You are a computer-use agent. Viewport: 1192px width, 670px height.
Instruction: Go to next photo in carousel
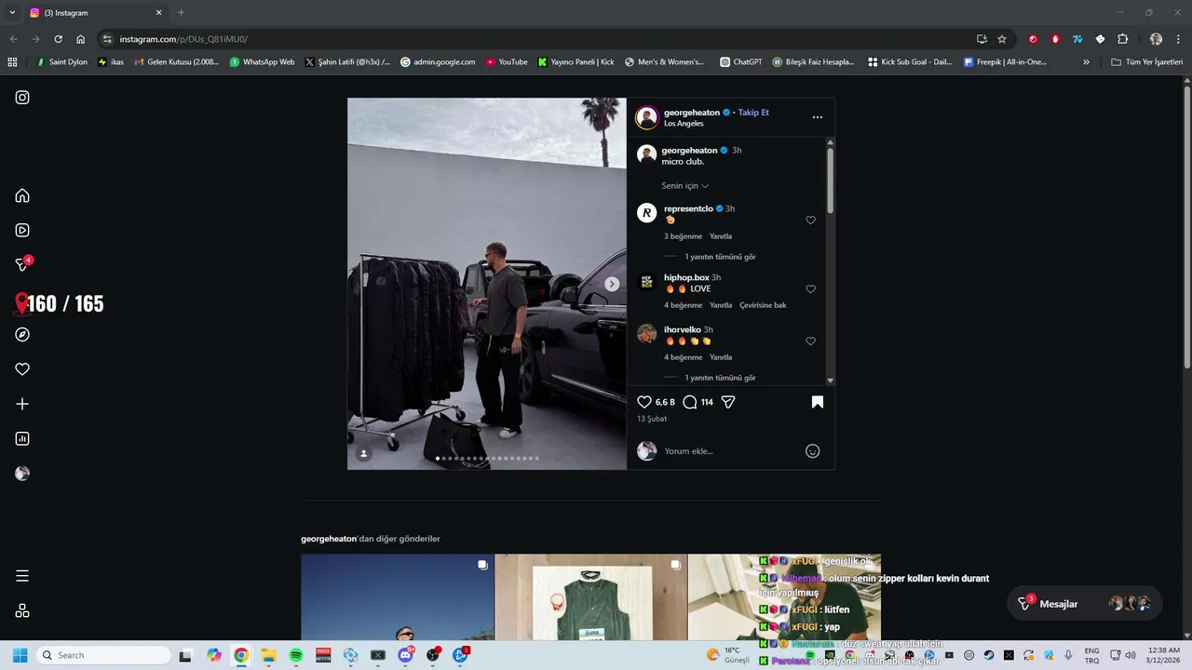tap(612, 284)
